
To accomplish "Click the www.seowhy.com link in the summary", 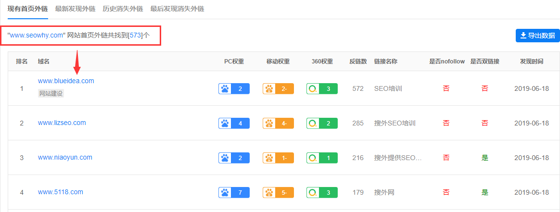I will (37, 36).
